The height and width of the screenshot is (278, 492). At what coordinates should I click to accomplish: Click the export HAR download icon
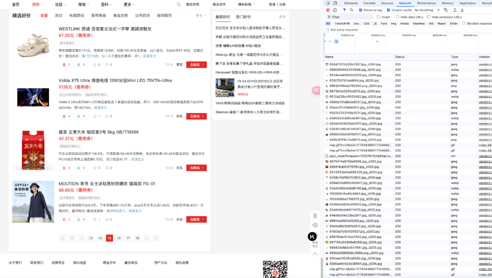click(x=462, y=10)
